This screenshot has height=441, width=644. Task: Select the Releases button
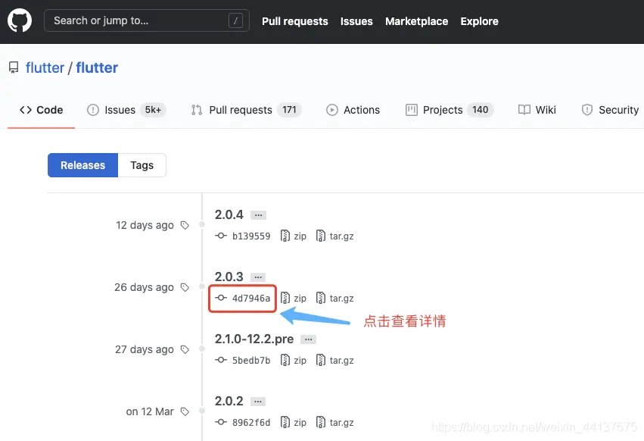(x=83, y=165)
